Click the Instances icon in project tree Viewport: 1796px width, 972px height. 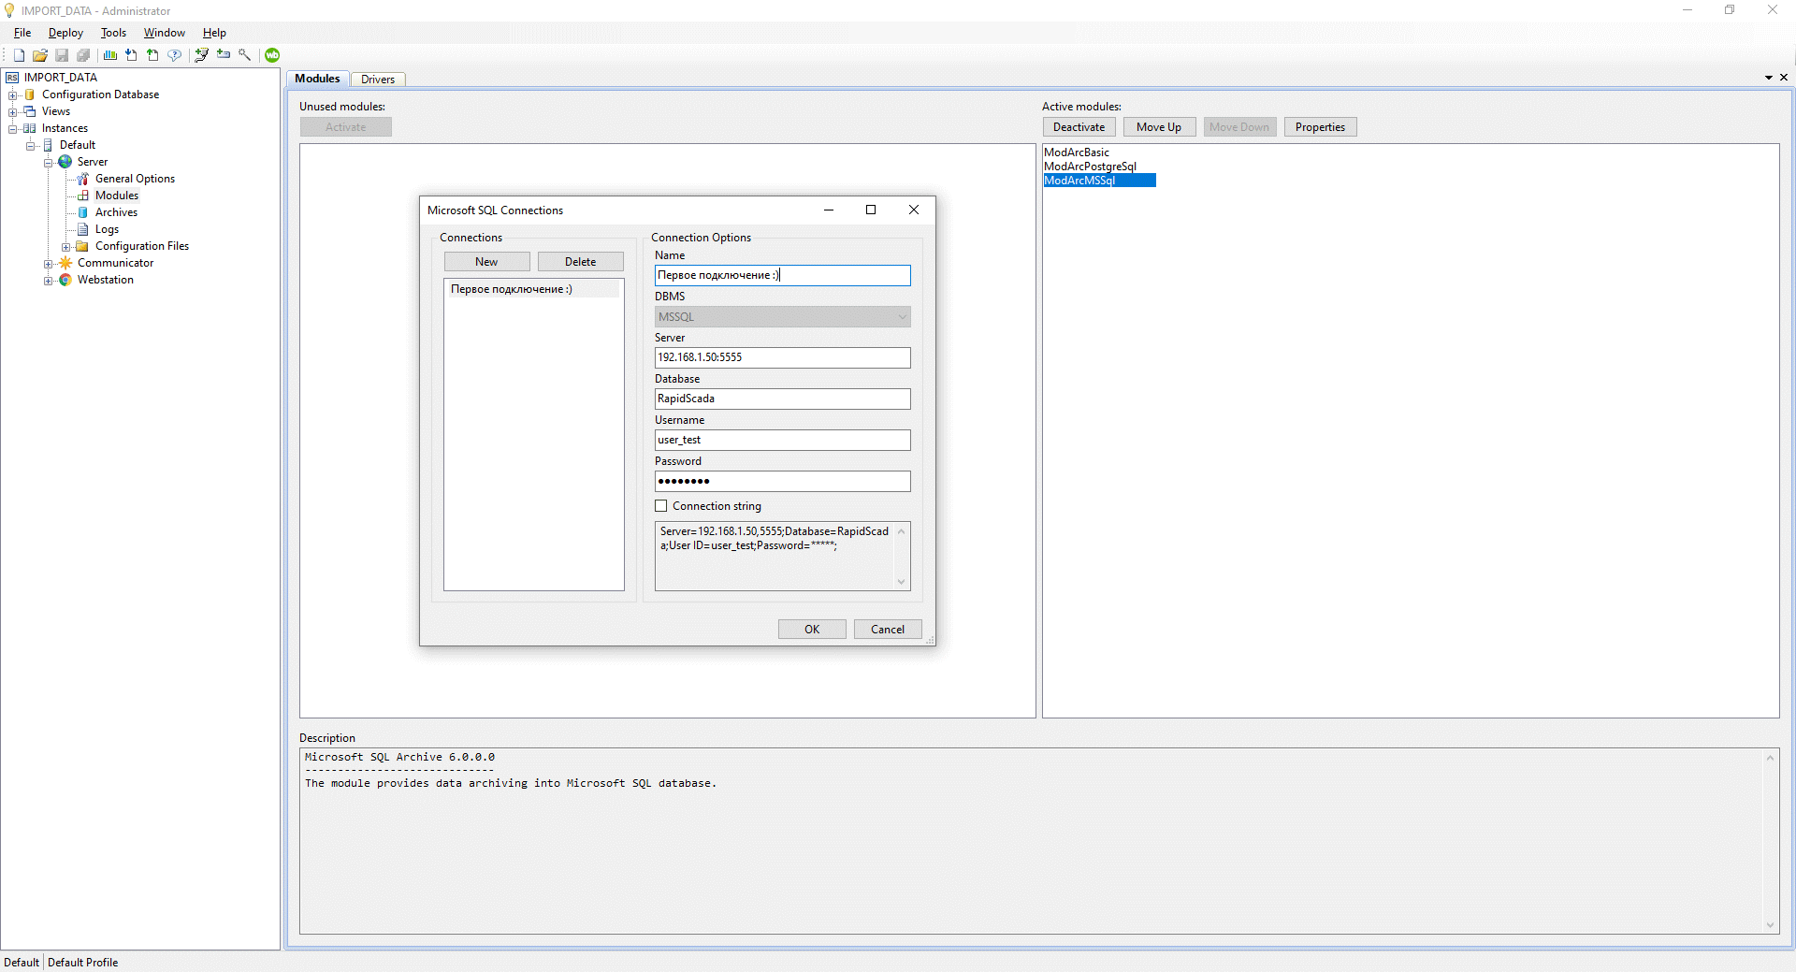pos(30,128)
